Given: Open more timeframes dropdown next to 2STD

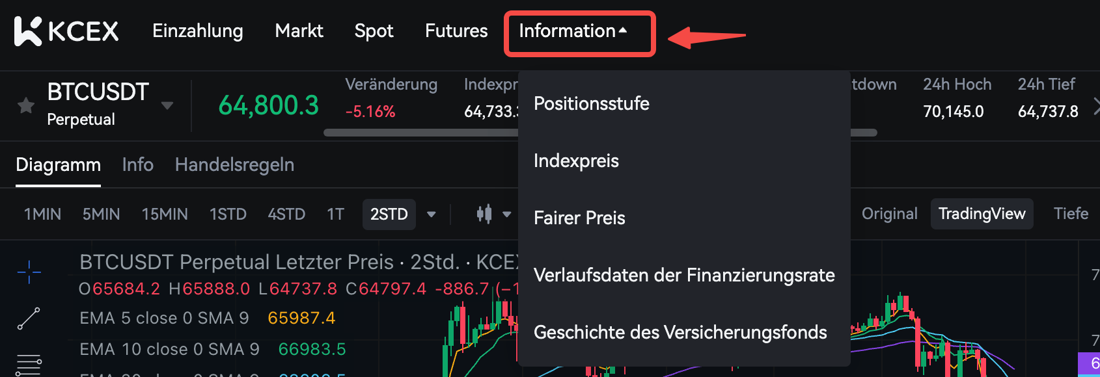Looking at the screenshot, I should (x=431, y=214).
